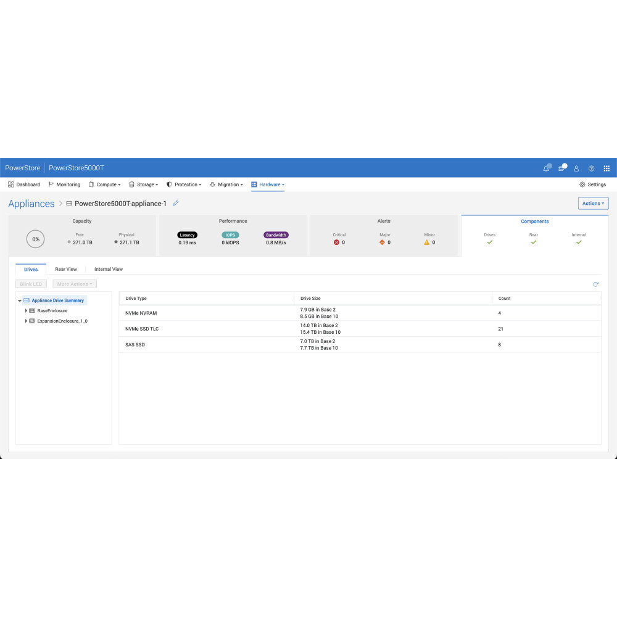Click the Physical 271.1 TB value
The image size is (617, 617).
pos(130,242)
